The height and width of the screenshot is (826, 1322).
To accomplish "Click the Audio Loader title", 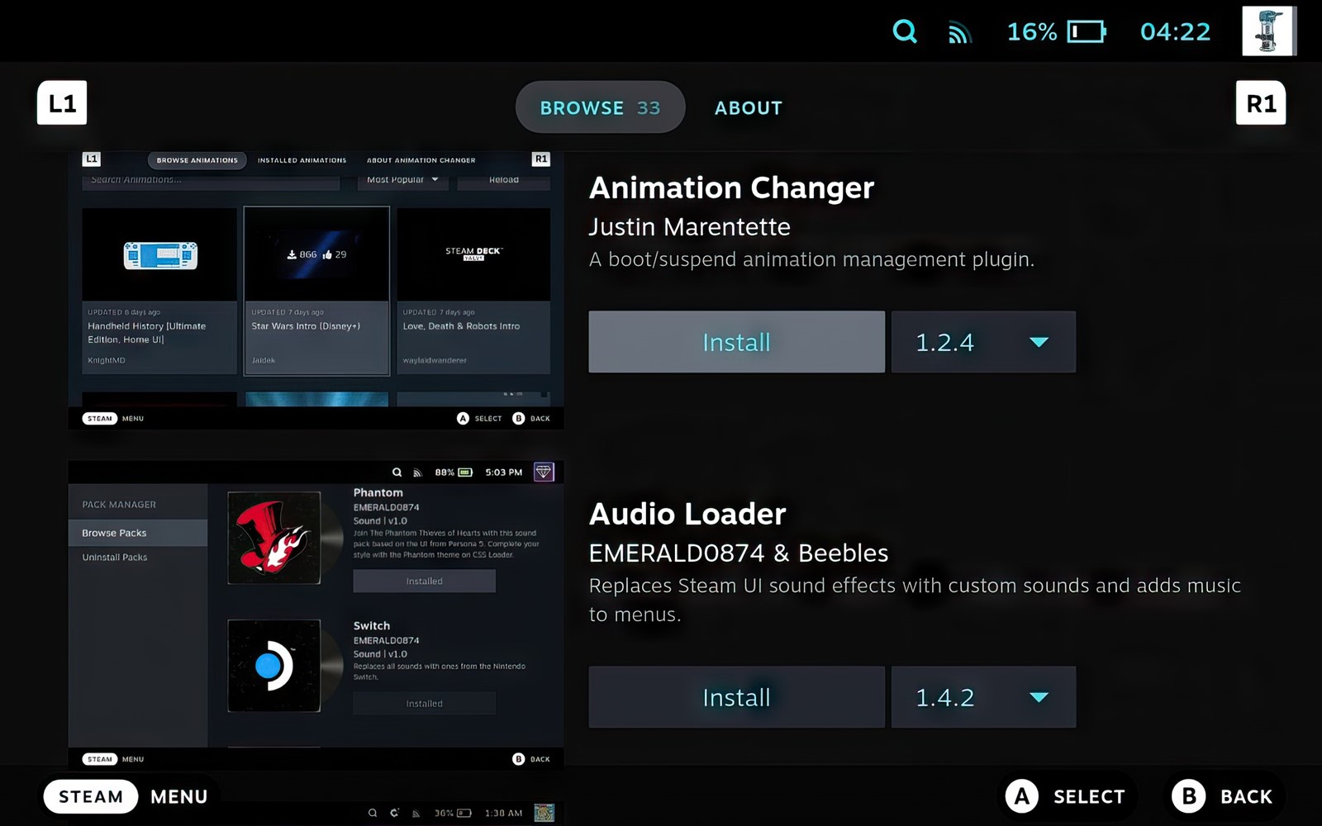I will pyautogui.click(x=687, y=514).
